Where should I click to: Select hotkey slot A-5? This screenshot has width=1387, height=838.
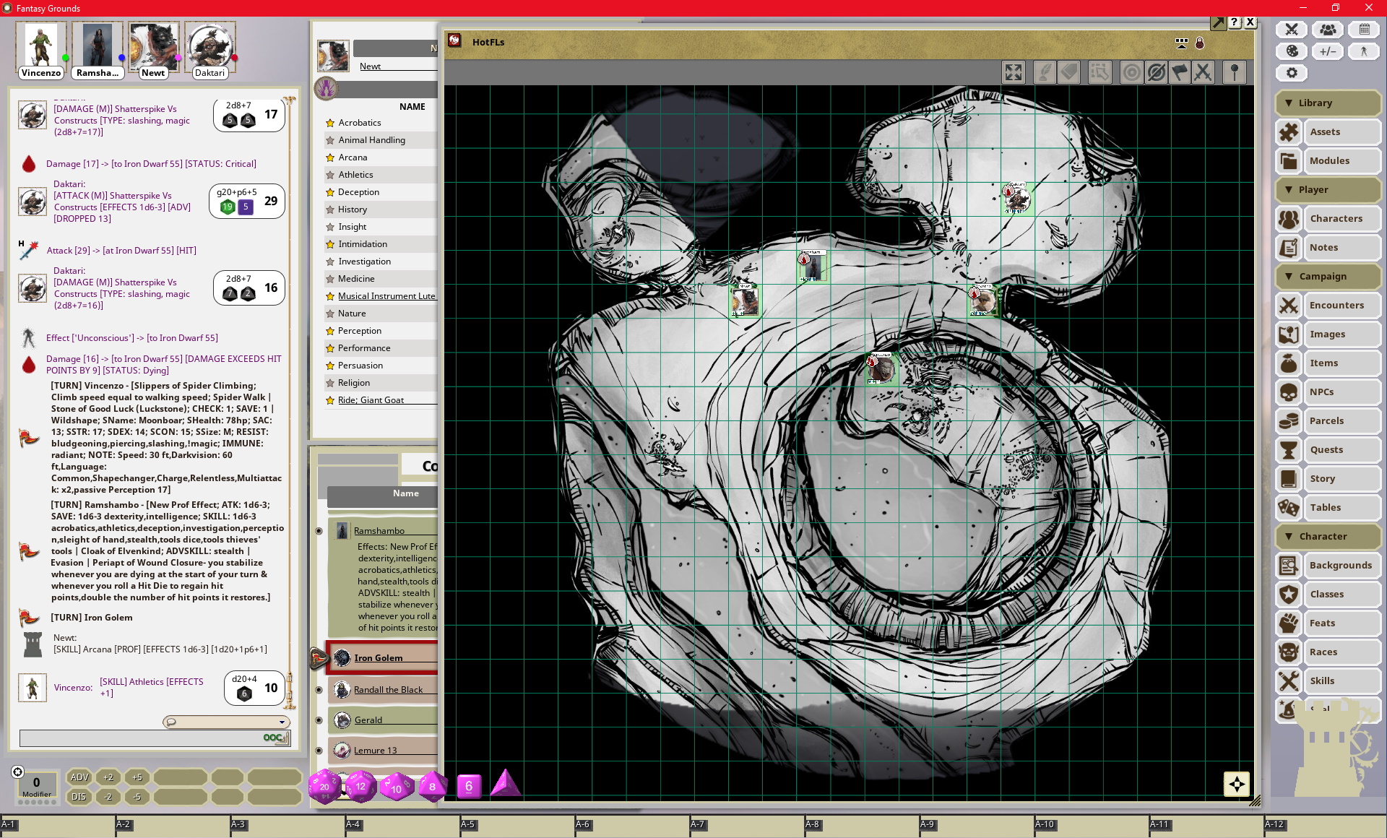click(x=517, y=827)
